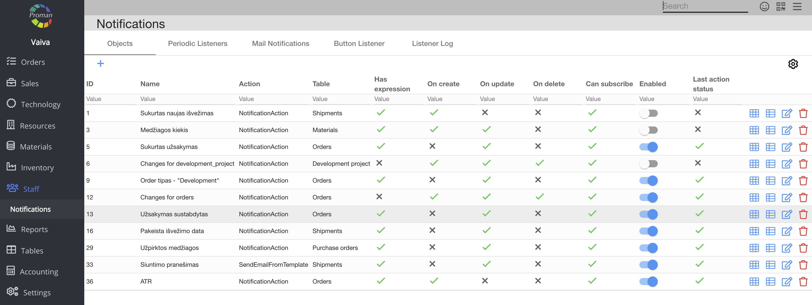Open the hamburger menu icon
Viewport: 812px width, 305px height.
(797, 6)
